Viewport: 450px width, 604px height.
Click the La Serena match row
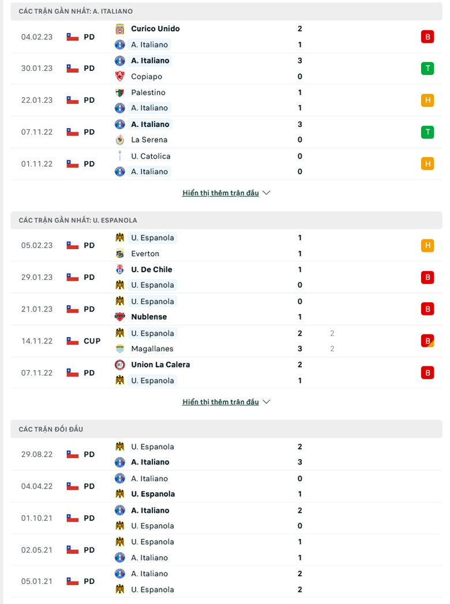pyautogui.click(x=225, y=132)
